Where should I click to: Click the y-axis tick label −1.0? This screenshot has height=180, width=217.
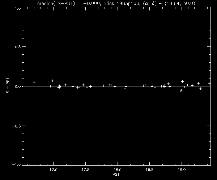[17, 164]
